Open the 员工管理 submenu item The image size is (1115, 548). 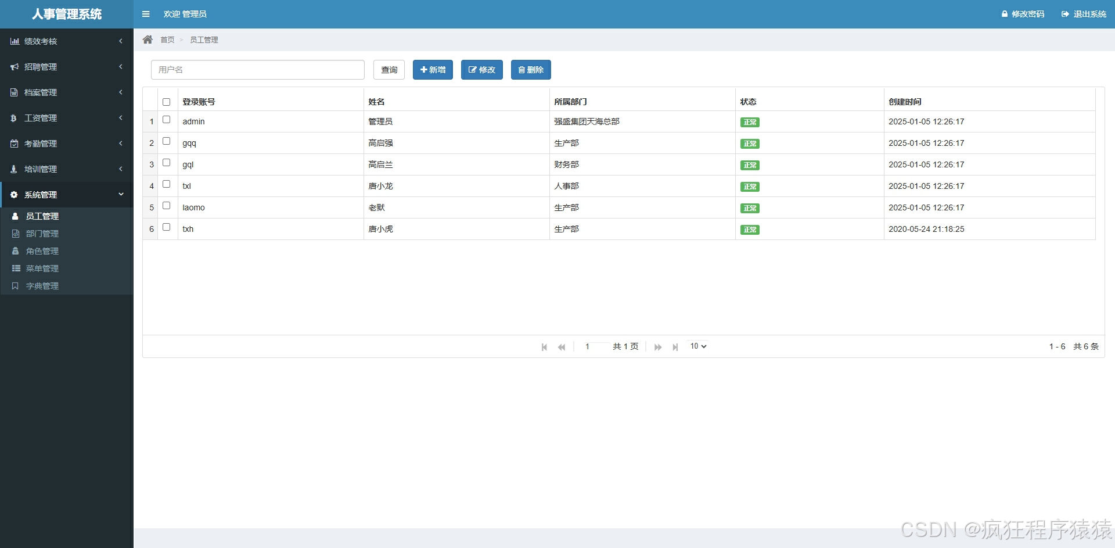[67, 216]
